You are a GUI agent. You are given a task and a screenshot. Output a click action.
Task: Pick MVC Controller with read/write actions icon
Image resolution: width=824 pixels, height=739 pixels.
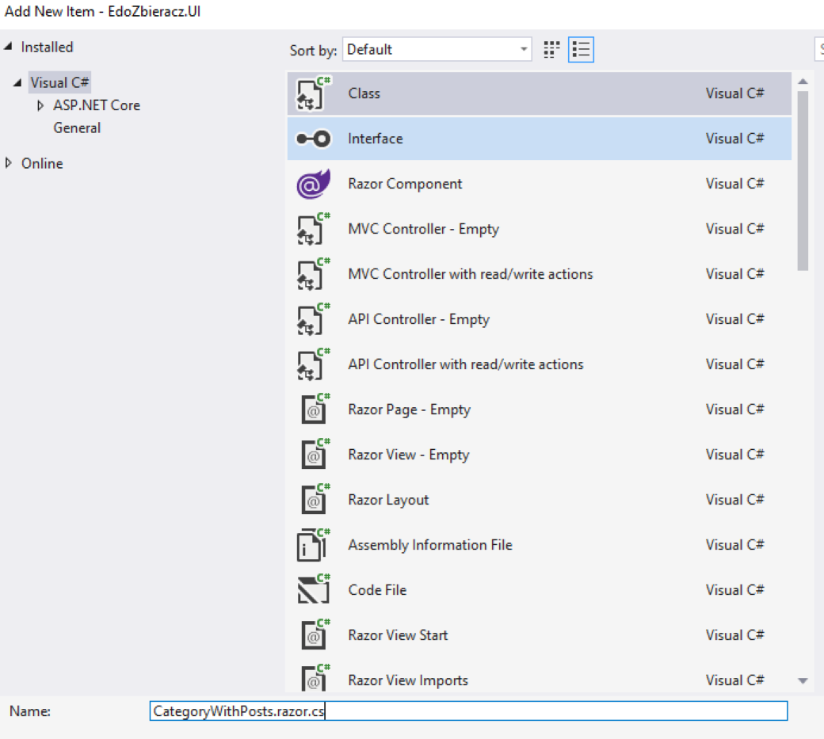tap(314, 274)
